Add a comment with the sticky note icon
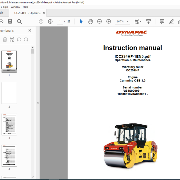 click(162, 22)
